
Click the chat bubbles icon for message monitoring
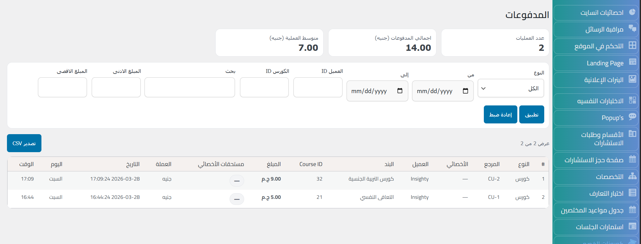tap(632, 28)
